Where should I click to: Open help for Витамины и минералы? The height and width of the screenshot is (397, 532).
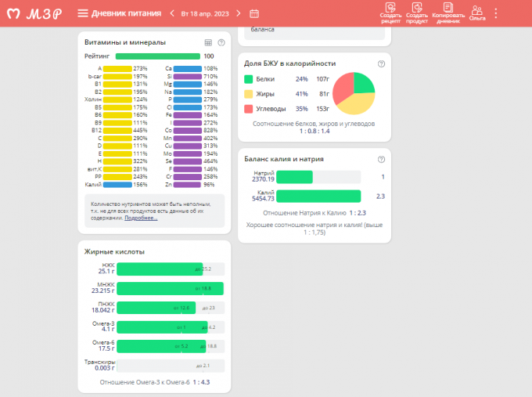[221, 42]
